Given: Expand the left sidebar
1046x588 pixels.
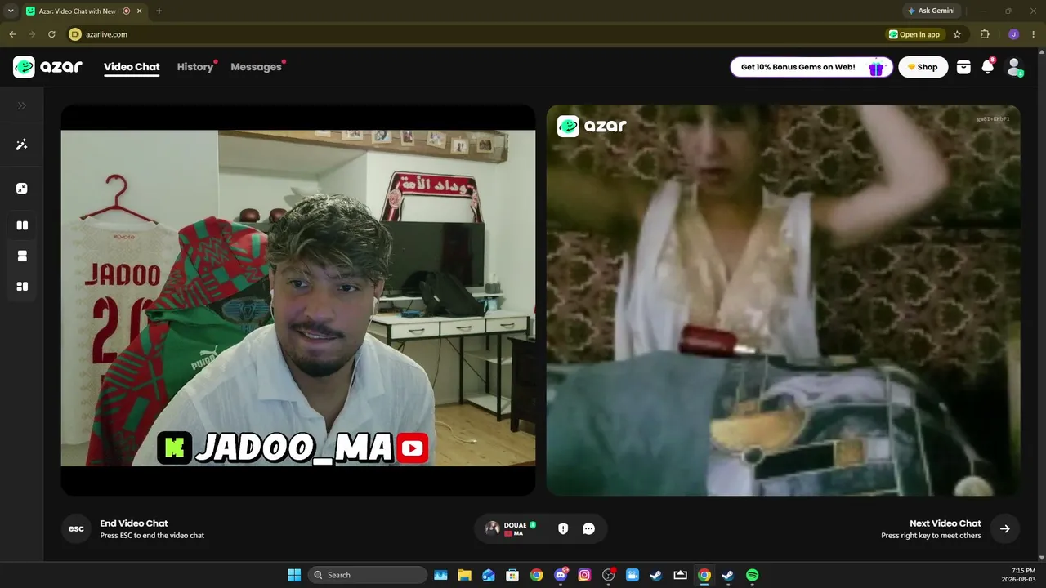Looking at the screenshot, I should tap(22, 105).
